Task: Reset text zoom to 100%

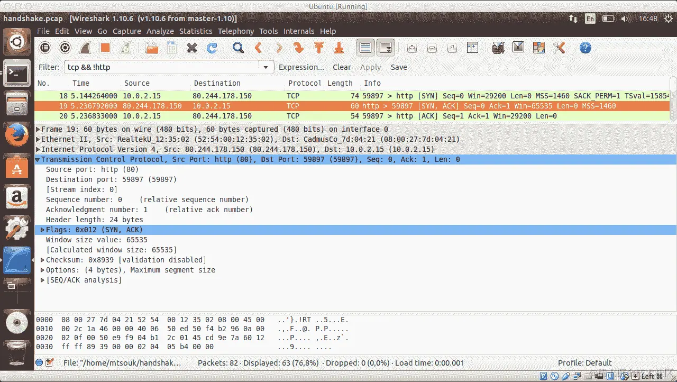Action: [x=452, y=48]
